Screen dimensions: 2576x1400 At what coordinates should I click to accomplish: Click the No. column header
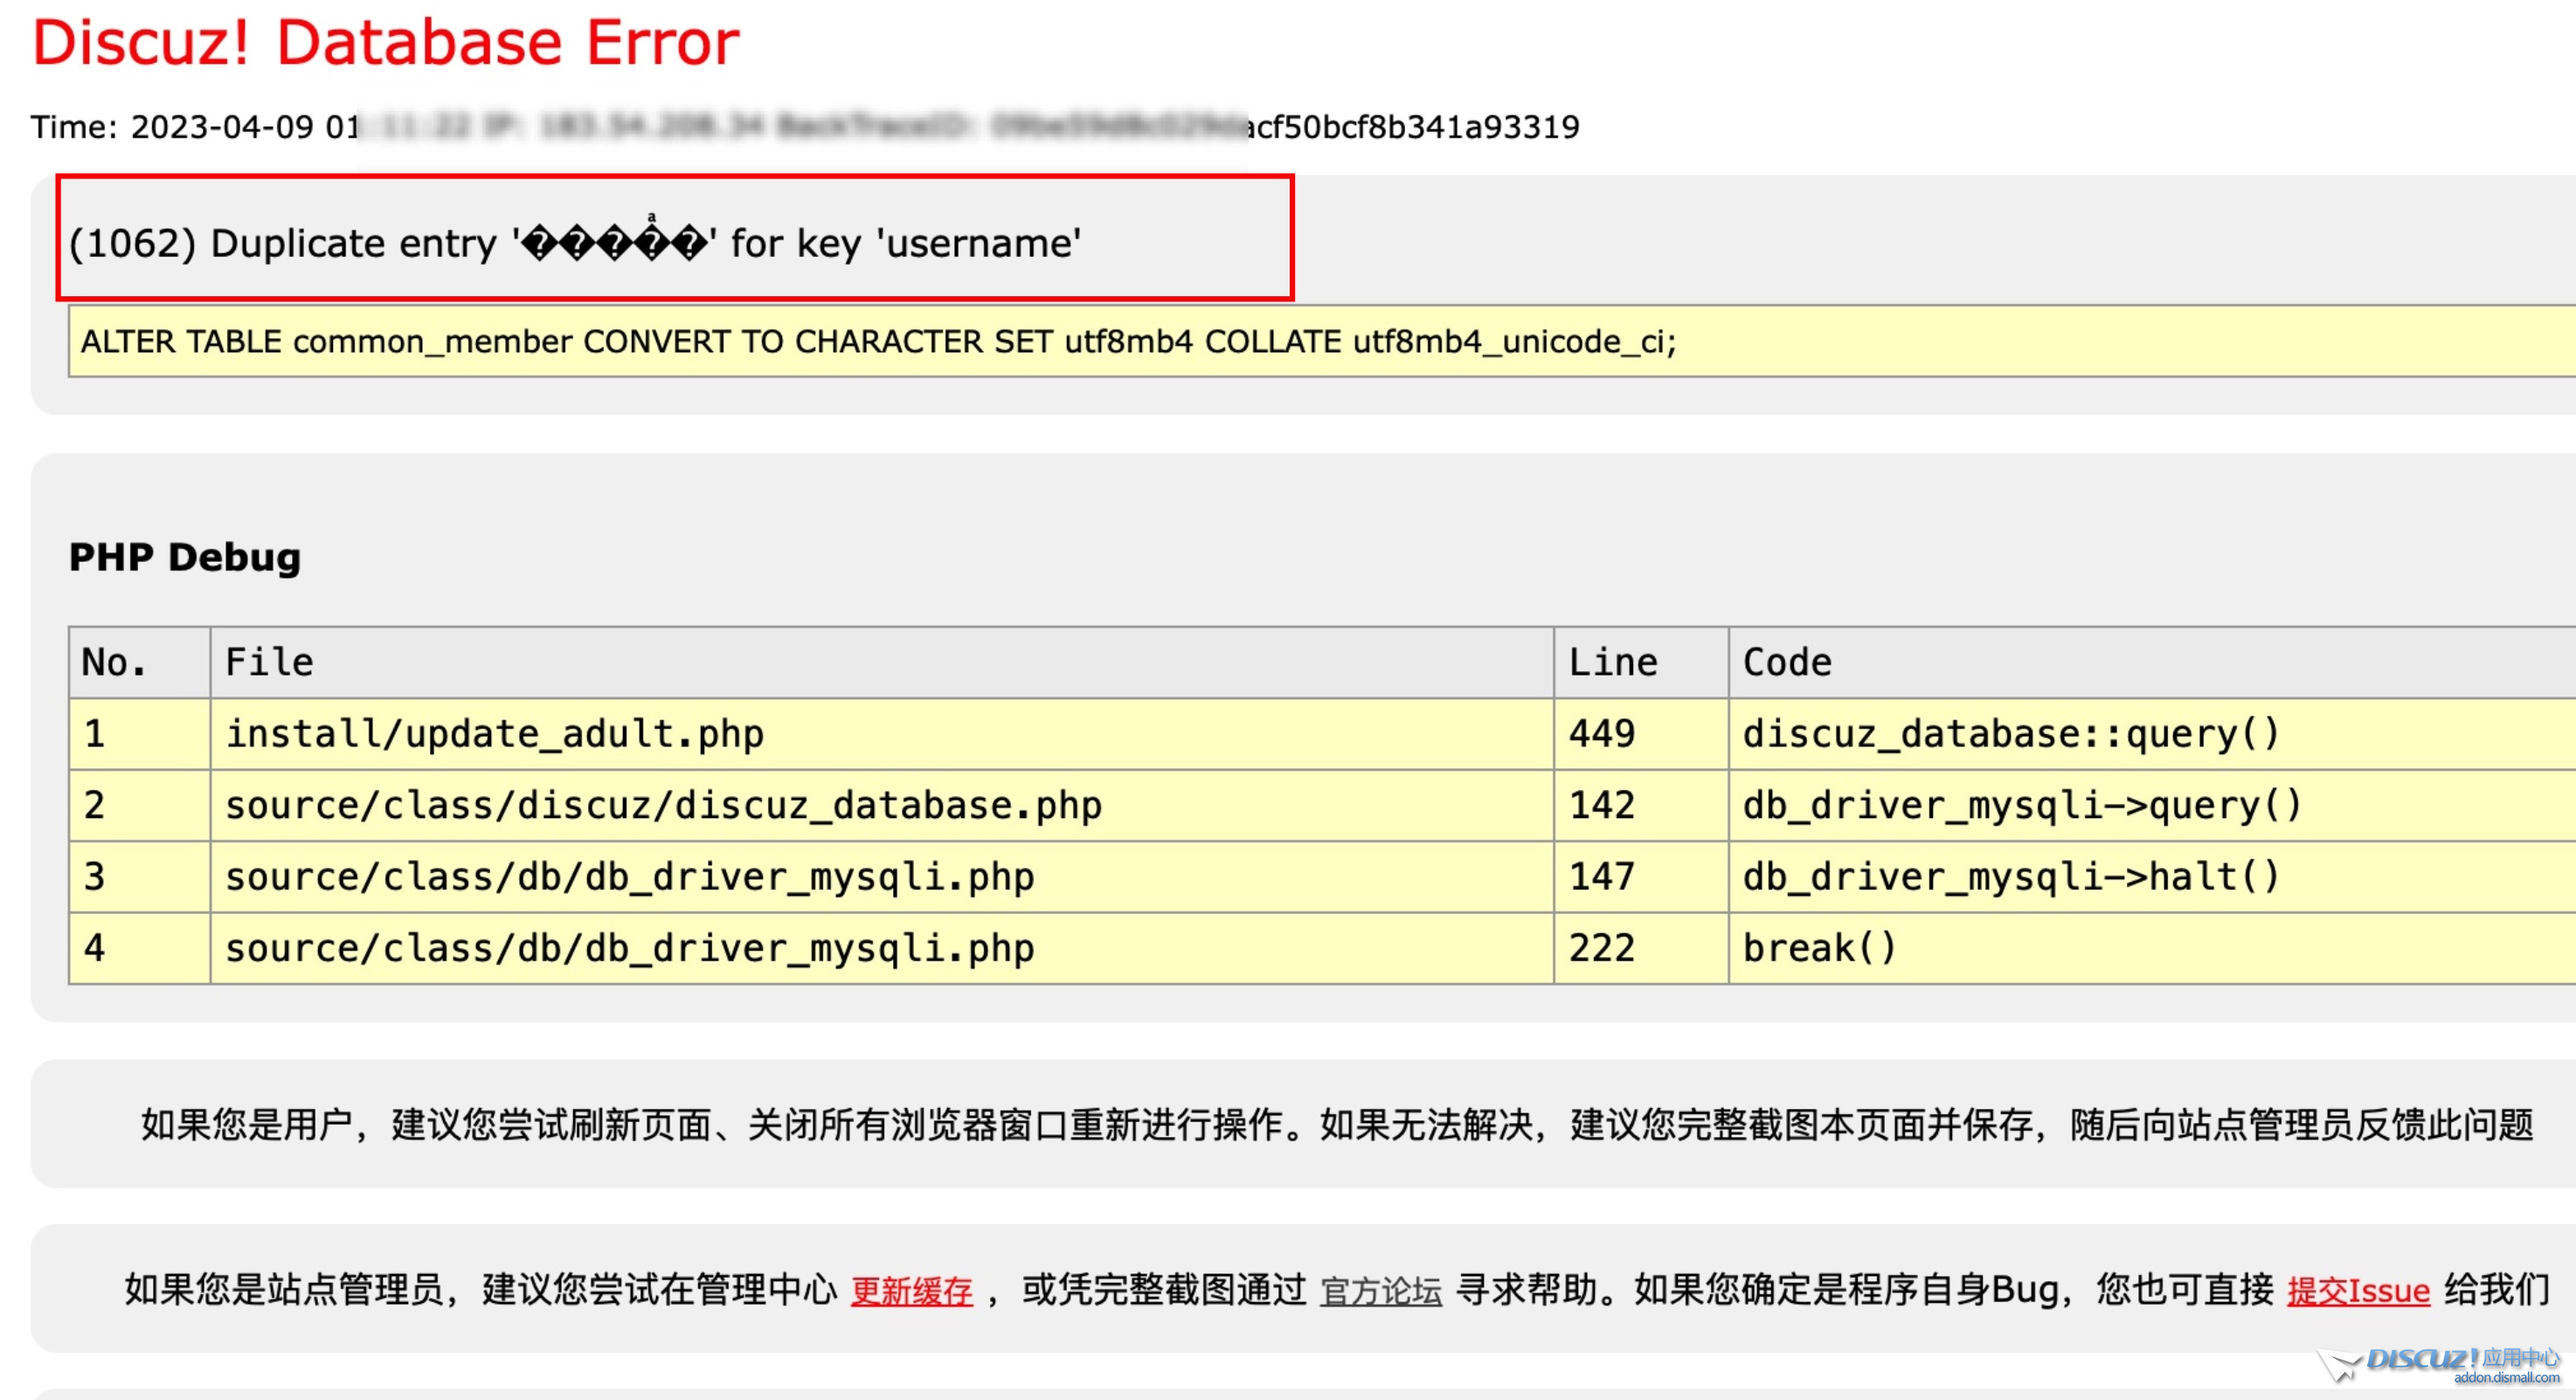click(114, 663)
